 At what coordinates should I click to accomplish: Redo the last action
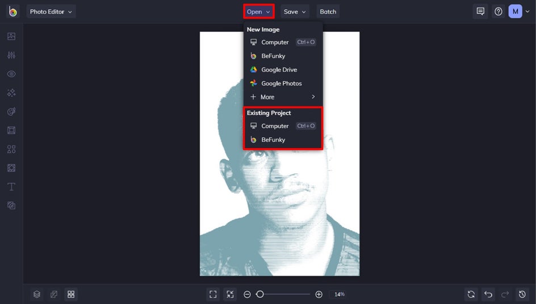pyautogui.click(x=505, y=294)
